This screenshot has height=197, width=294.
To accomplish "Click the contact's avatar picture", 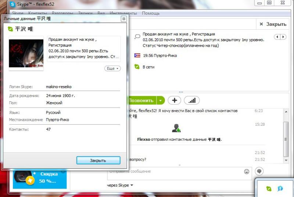I will 26,53.
